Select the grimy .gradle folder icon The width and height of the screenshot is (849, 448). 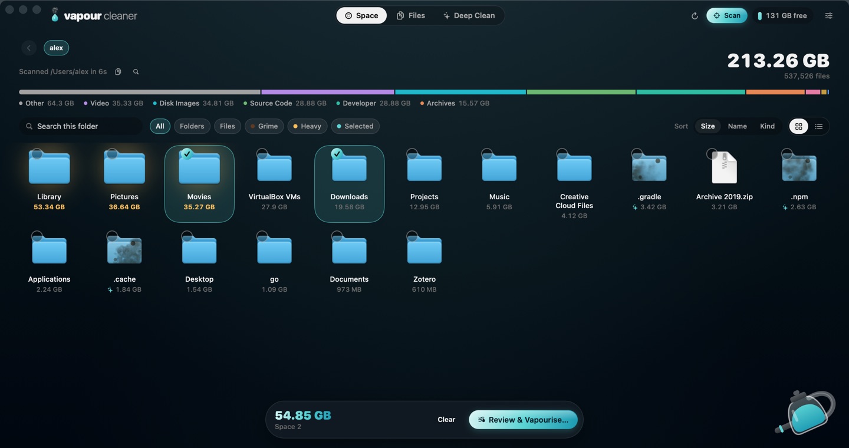649,167
